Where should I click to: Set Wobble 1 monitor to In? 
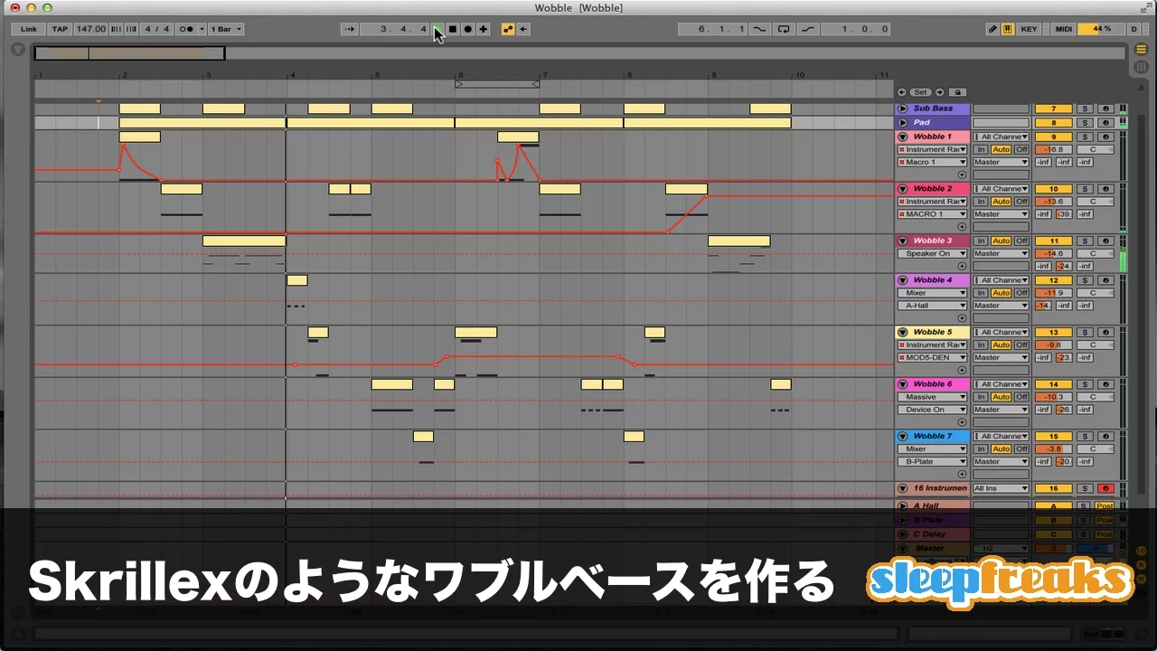[x=981, y=149]
